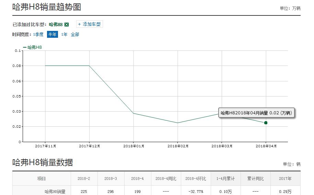Click the 2018年01月 x-axis label

(x=133, y=146)
